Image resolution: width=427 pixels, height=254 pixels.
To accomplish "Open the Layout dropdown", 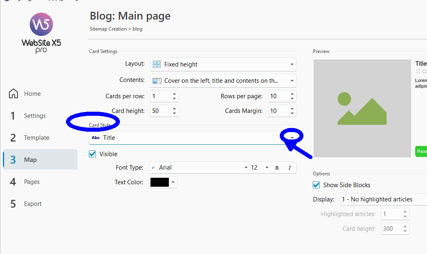I will (x=292, y=64).
